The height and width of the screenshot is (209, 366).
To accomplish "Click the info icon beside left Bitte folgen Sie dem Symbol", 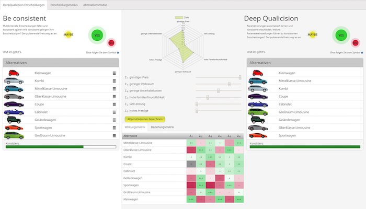I will pos(118,53).
